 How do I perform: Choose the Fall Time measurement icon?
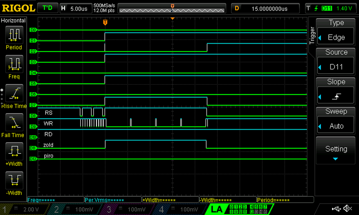point(14,122)
